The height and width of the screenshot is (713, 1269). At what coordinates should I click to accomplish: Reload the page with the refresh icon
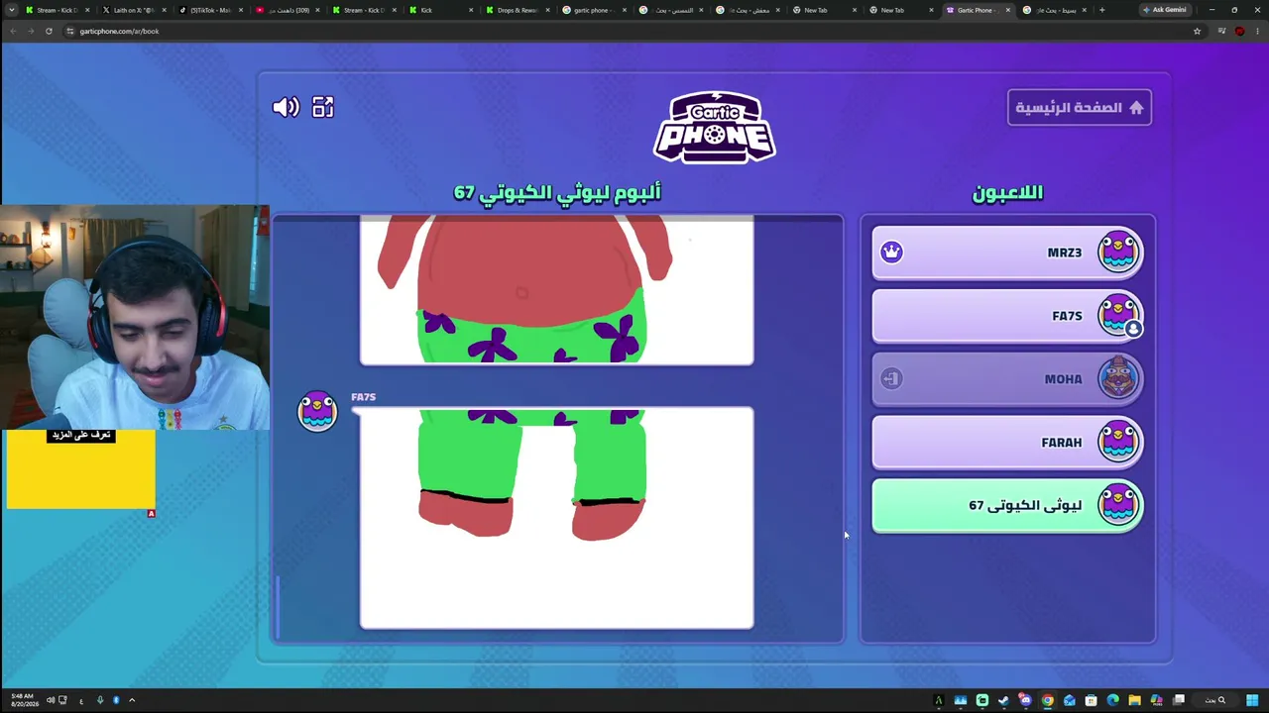click(49, 31)
